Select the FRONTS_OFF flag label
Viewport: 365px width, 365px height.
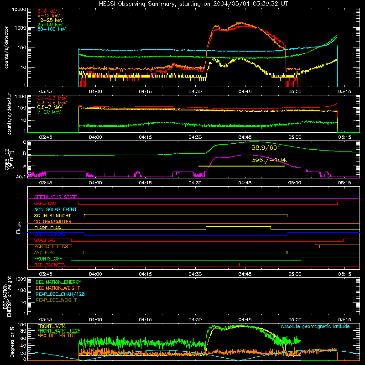(48, 259)
